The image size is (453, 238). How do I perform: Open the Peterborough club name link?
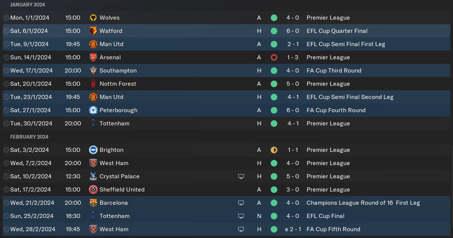click(x=118, y=110)
